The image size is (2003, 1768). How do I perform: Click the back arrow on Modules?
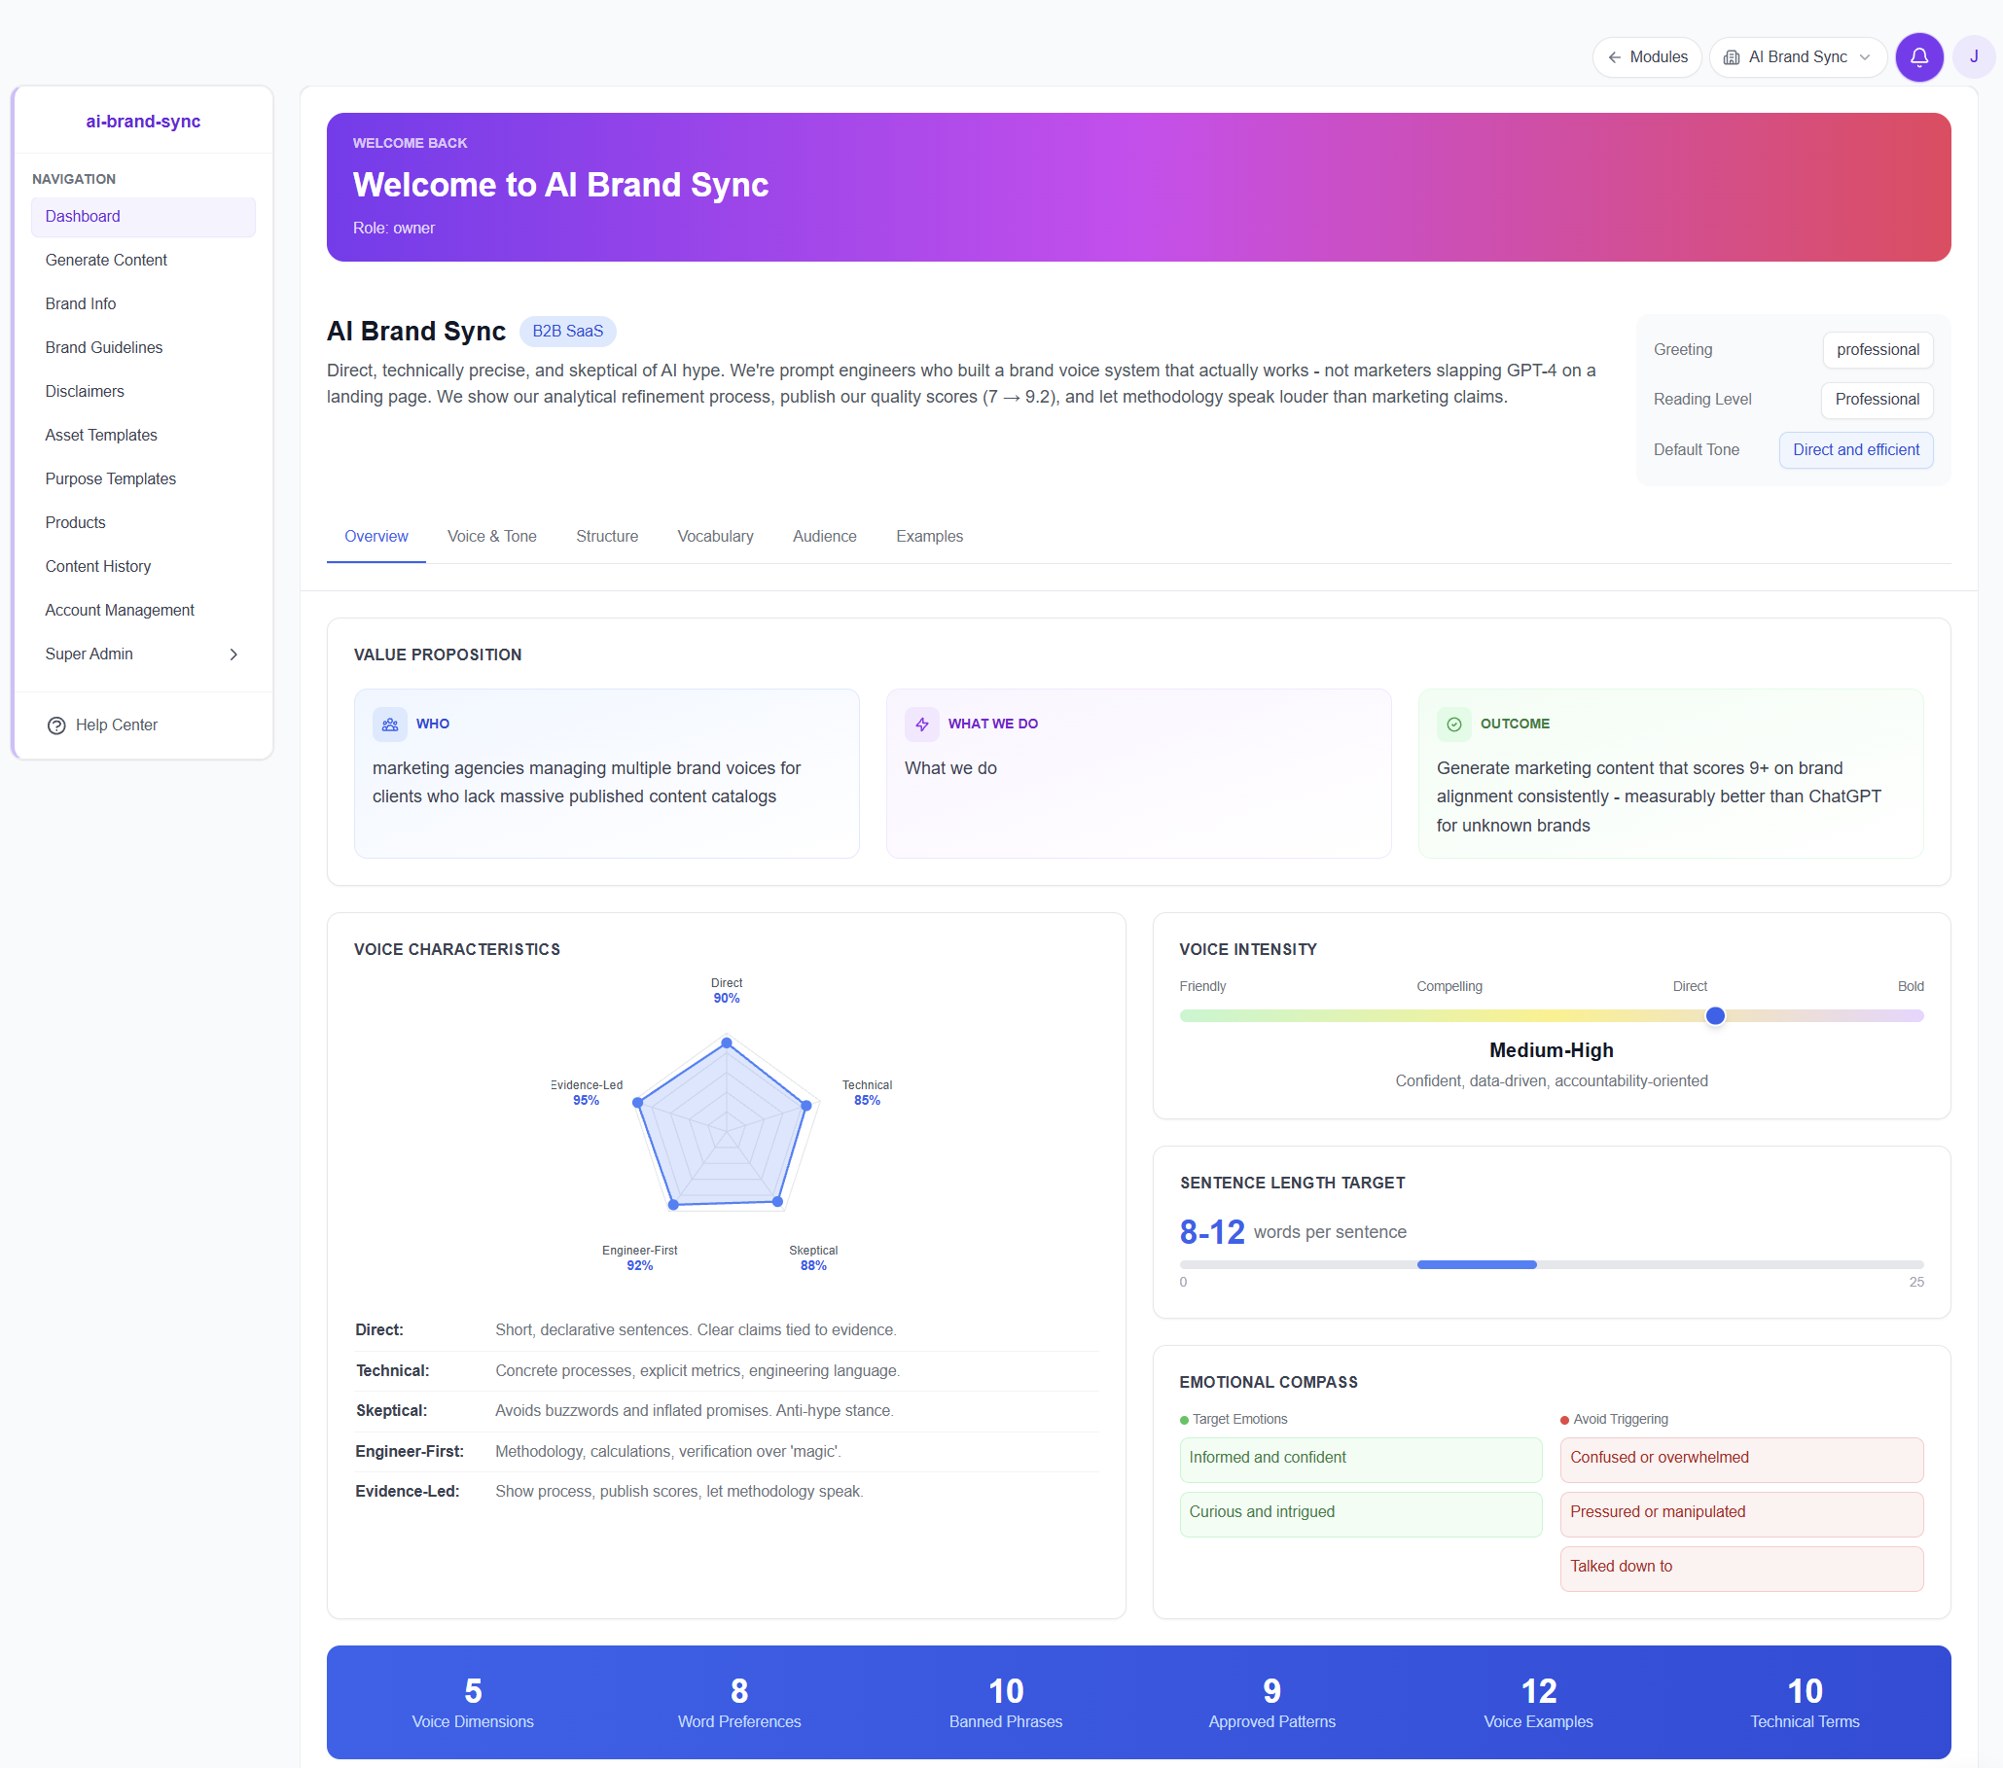[1613, 56]
